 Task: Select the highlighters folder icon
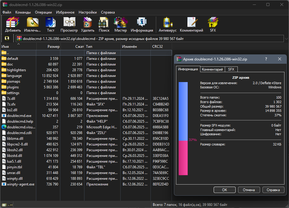click(x=4, y=70)
